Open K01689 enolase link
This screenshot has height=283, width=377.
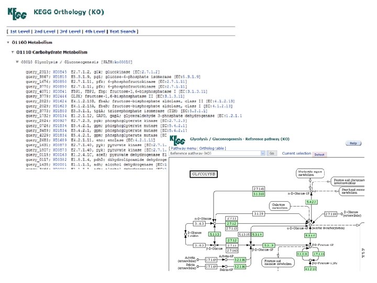[60, 140]
